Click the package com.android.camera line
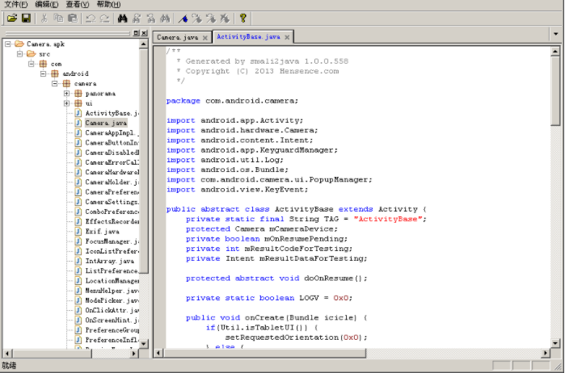This screenshot has width=565, height=373. pyautogui.click(x=233, y=101)
